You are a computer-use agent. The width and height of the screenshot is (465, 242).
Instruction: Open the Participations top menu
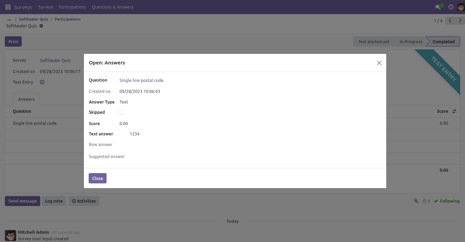(73, 7)
